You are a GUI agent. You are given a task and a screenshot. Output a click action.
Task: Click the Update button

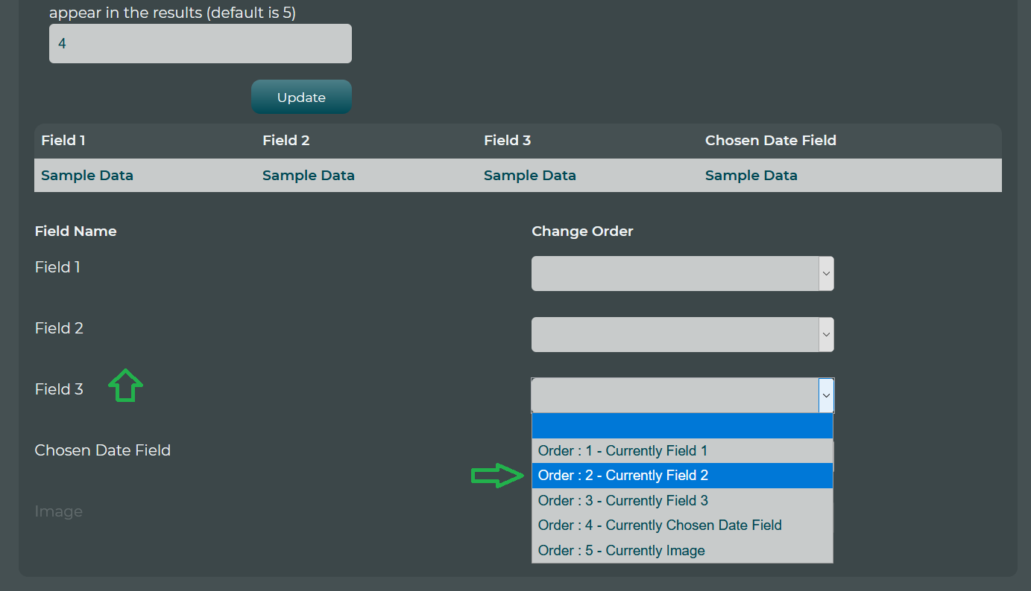301,97
